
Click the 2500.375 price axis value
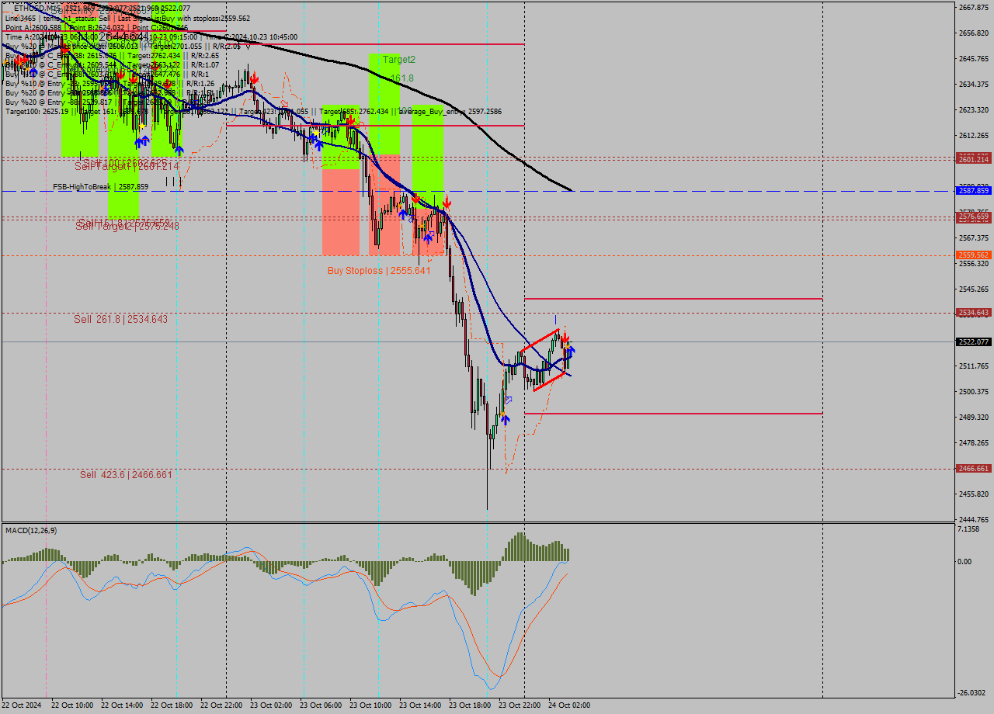tap(974, 391)
